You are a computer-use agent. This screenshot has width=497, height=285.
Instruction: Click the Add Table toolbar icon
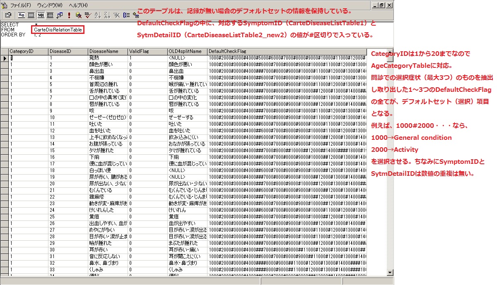[x=136, y=15]
